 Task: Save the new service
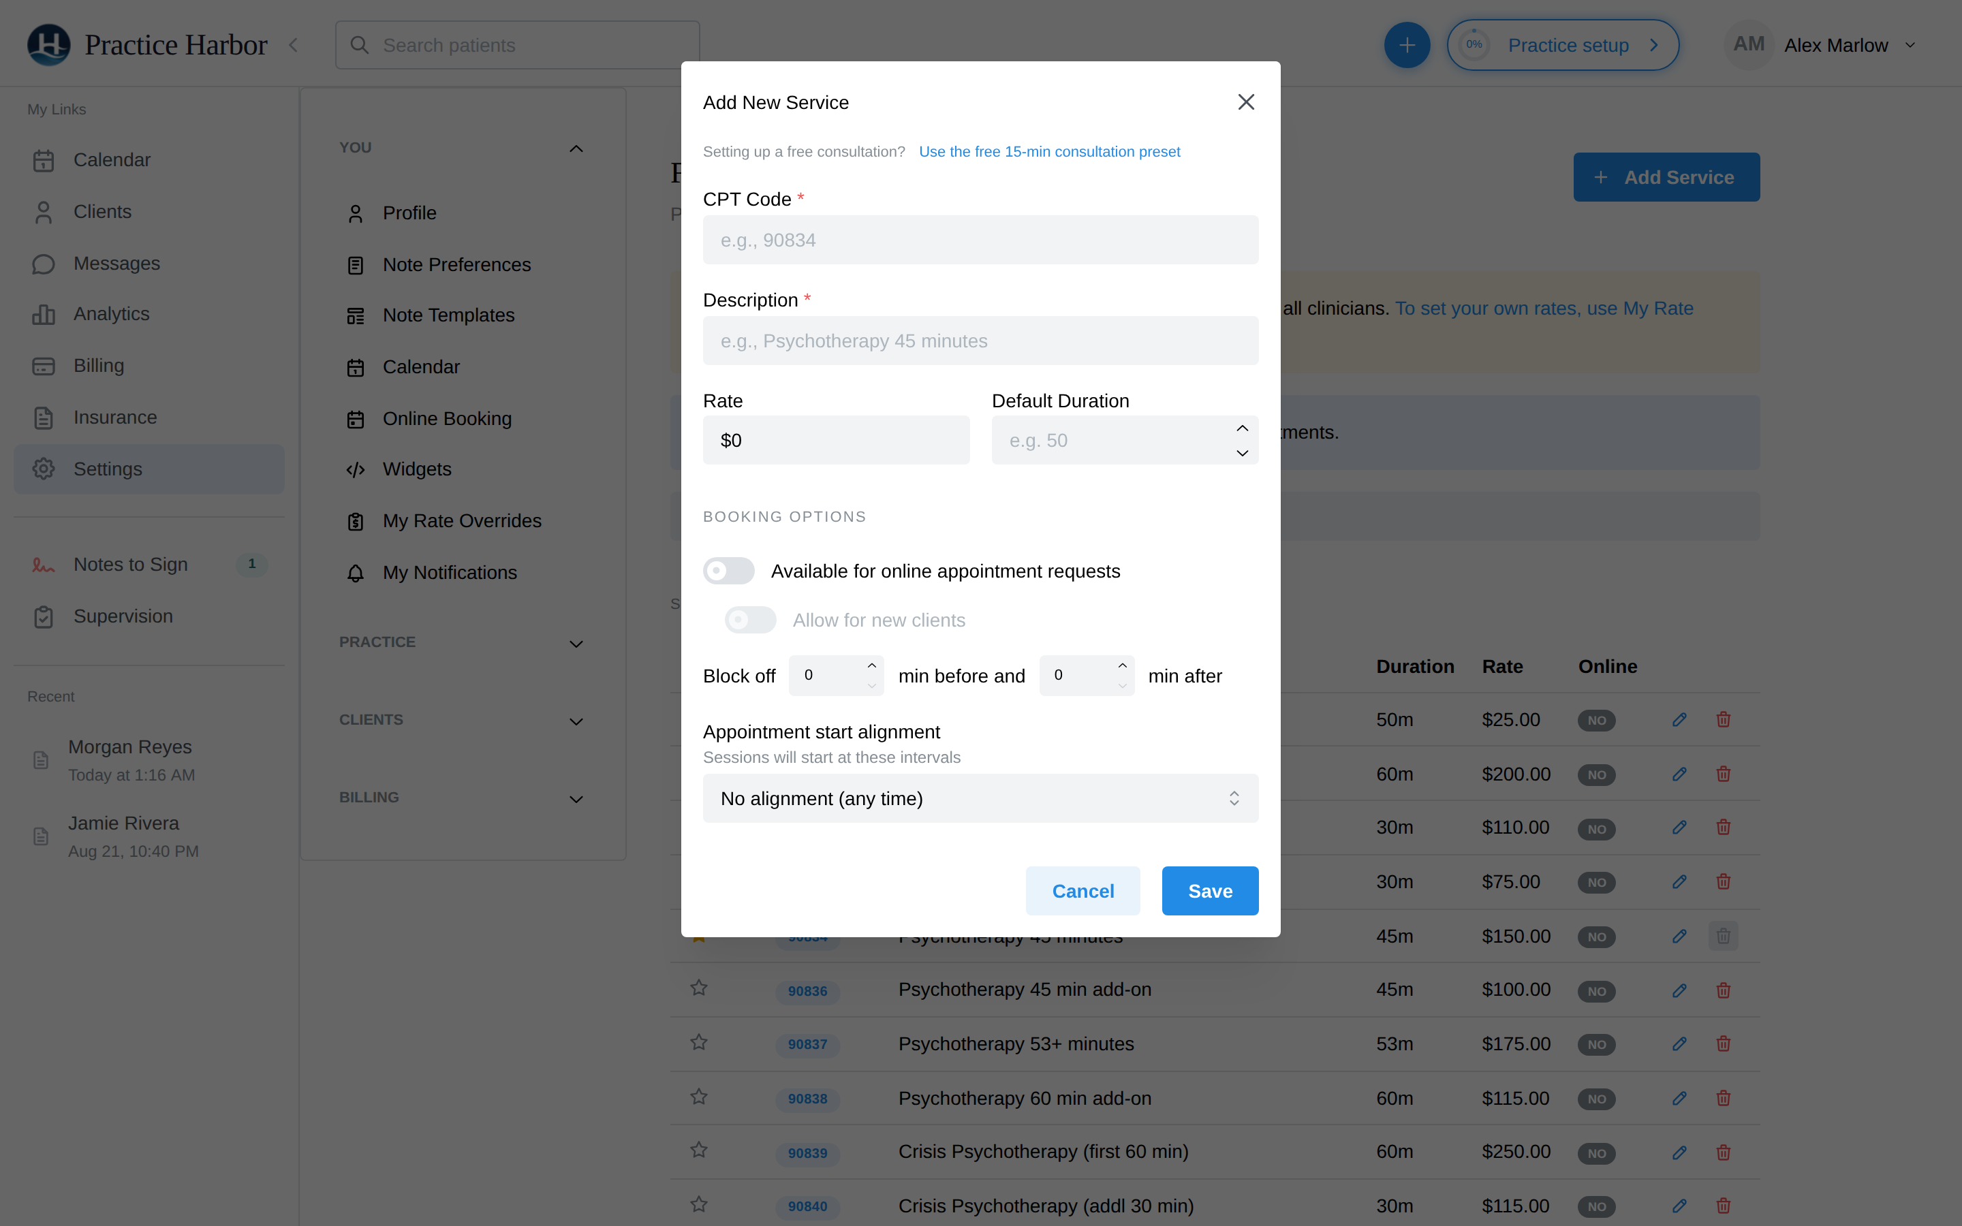pos(1210,891)
